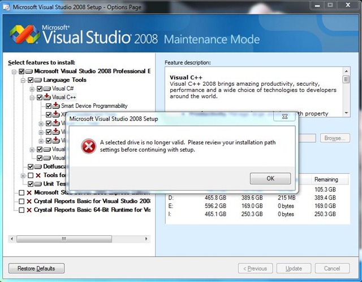Enable the Tools for feature checkbox
362x282 pixels.
(31, 175)
